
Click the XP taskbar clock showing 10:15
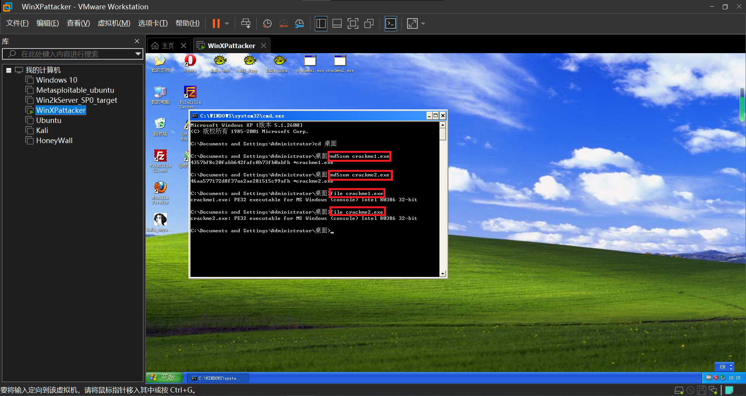[x=734, y=378]
